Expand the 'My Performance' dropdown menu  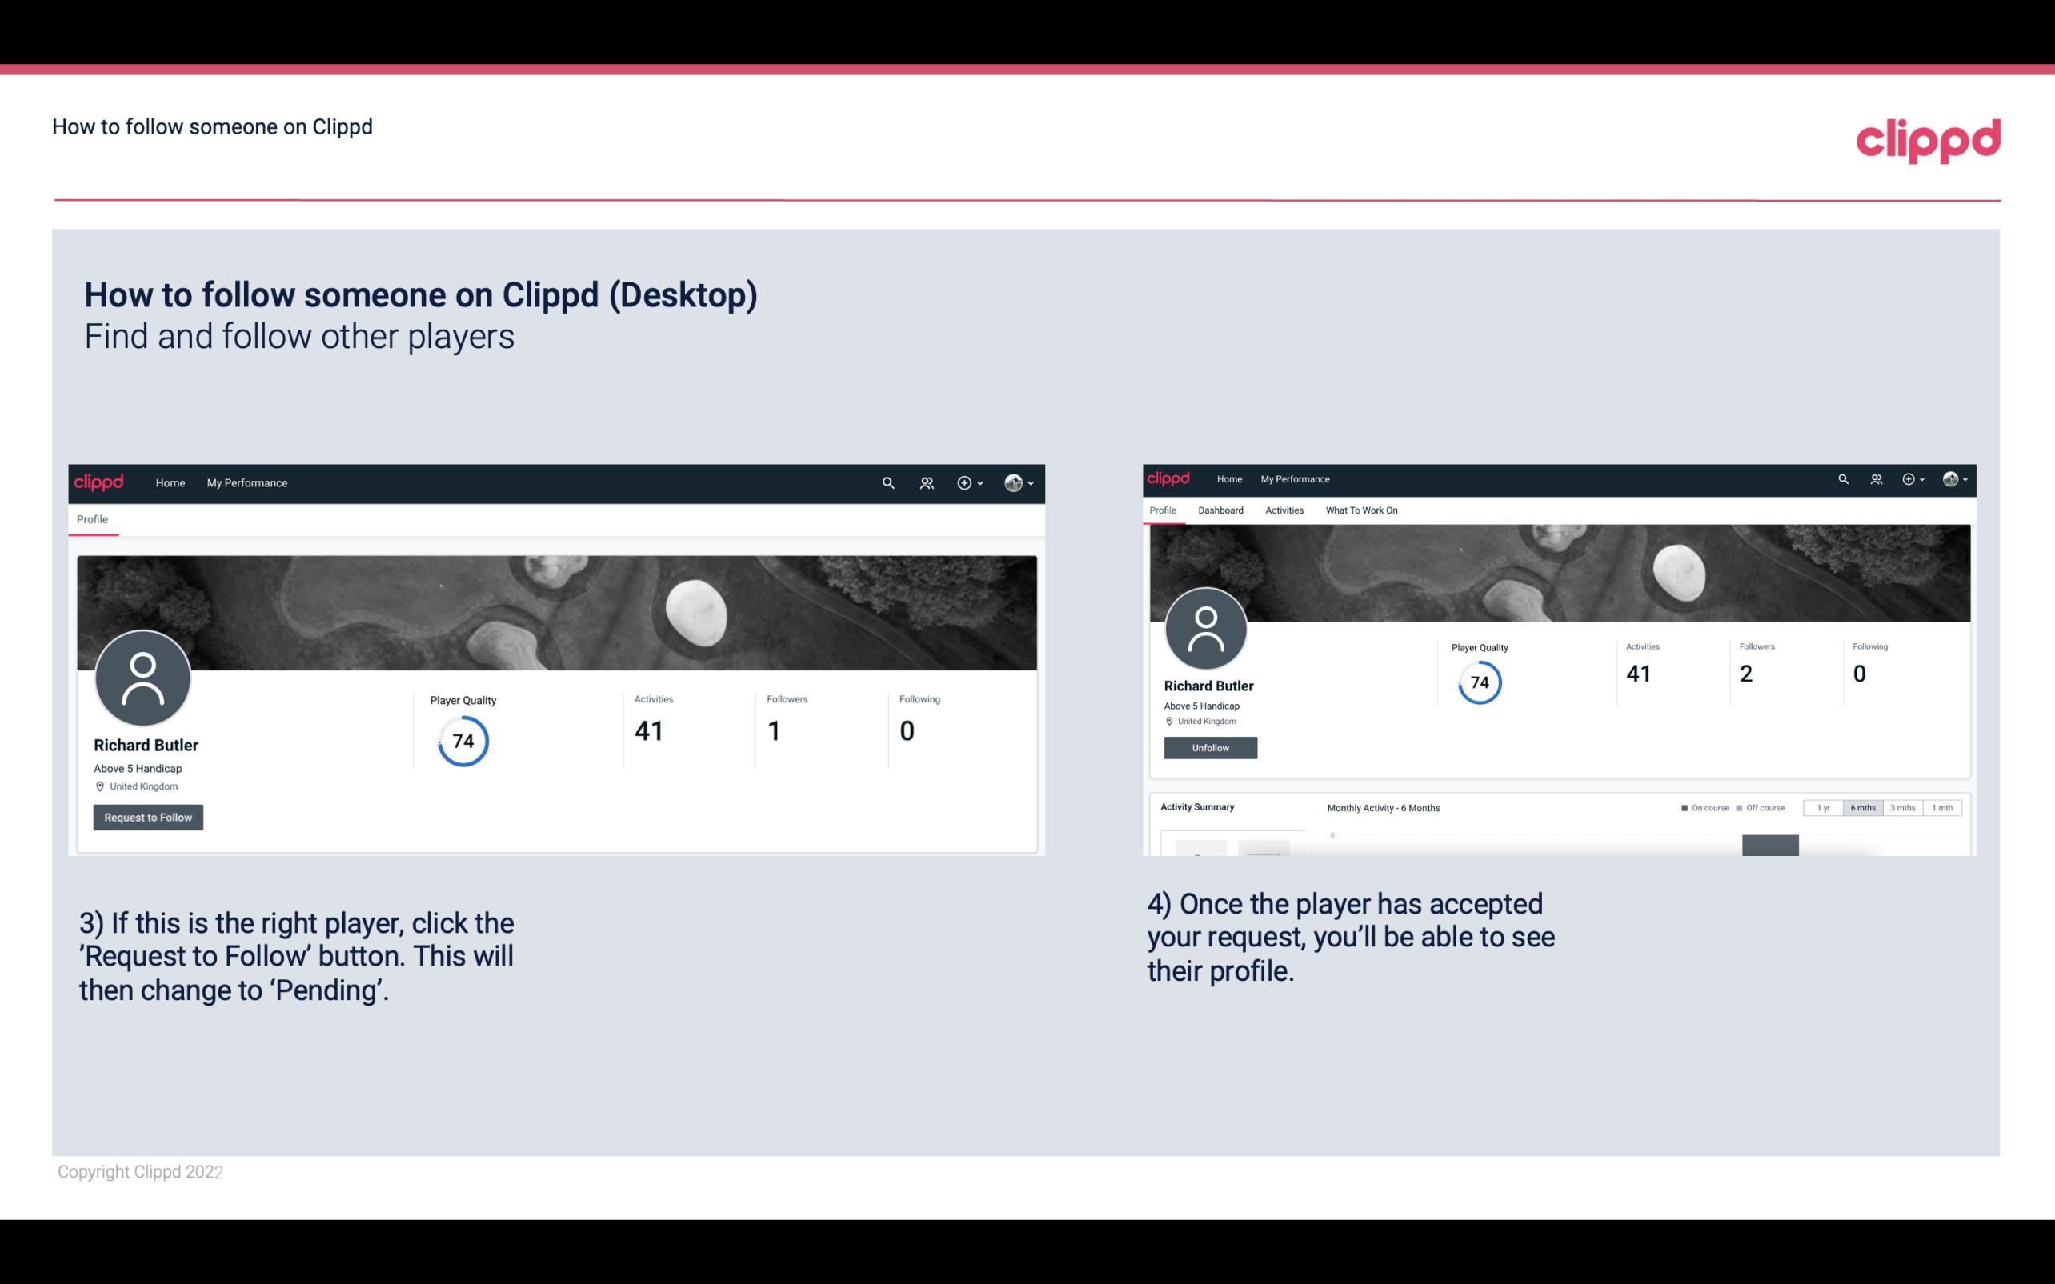(247, 482)
